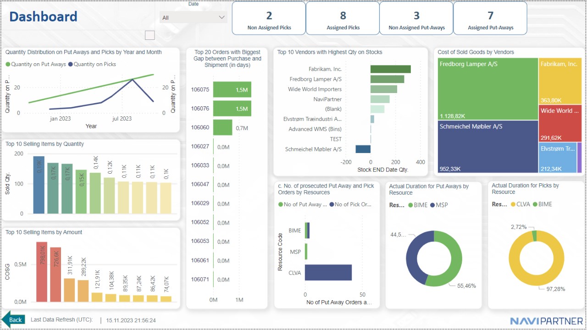Click Fredborg Lamper A/S treemap tile
Image resolution: width=587 pixels, height=330 pixels.
488,89
